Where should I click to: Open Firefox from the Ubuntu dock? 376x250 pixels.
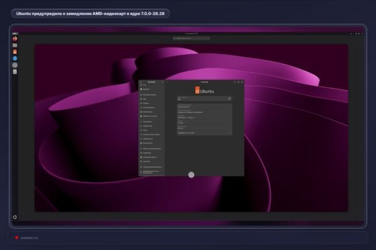tap(15, 39)
